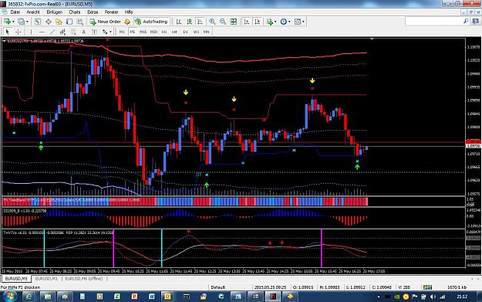The width and height of the screenshot is (482, 302).
Task: Switch to line chart view
Action: (200, 22)
